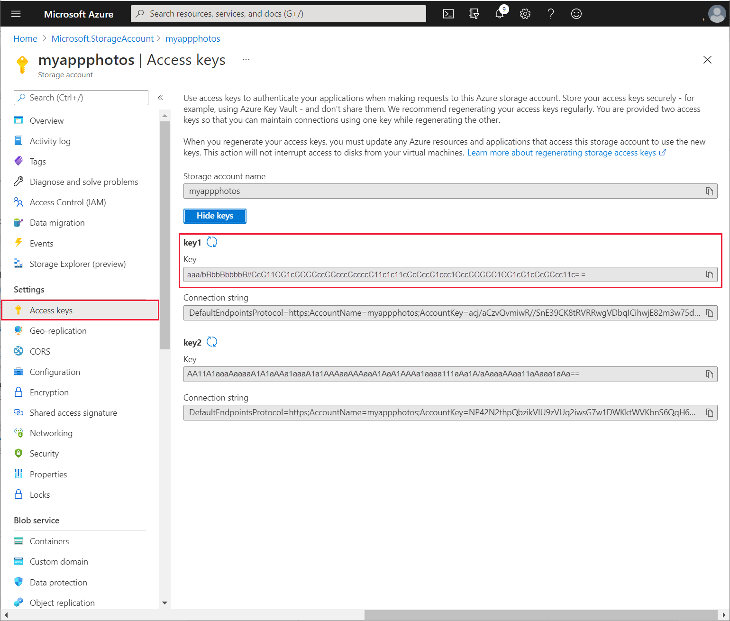
Task: Open Containers under Blob service
Action: pyautogui.click(x=49, y=541)
